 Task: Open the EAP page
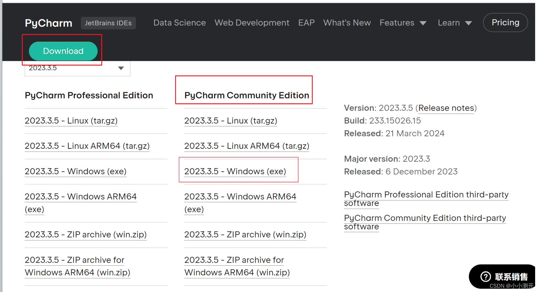(306, 23)
